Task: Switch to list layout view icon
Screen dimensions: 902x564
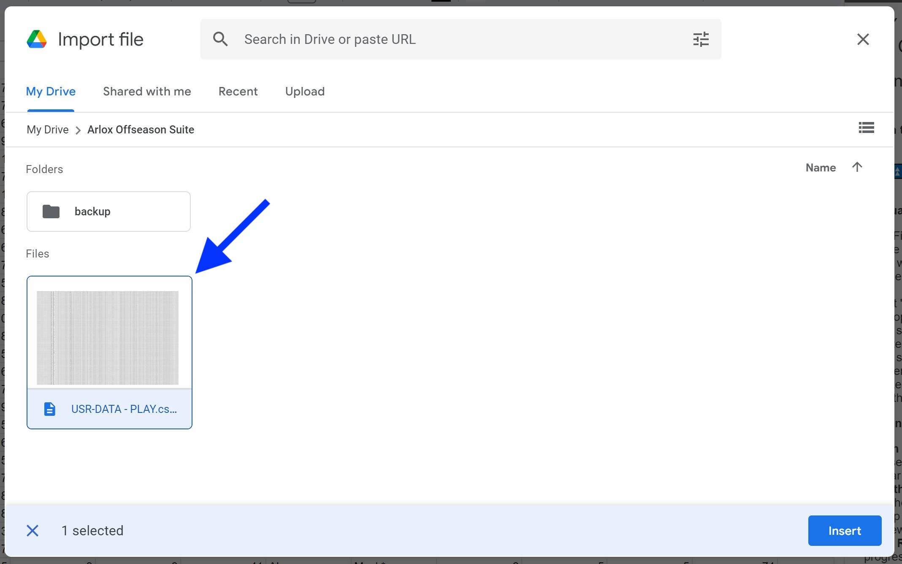Action: coord(866,128)
